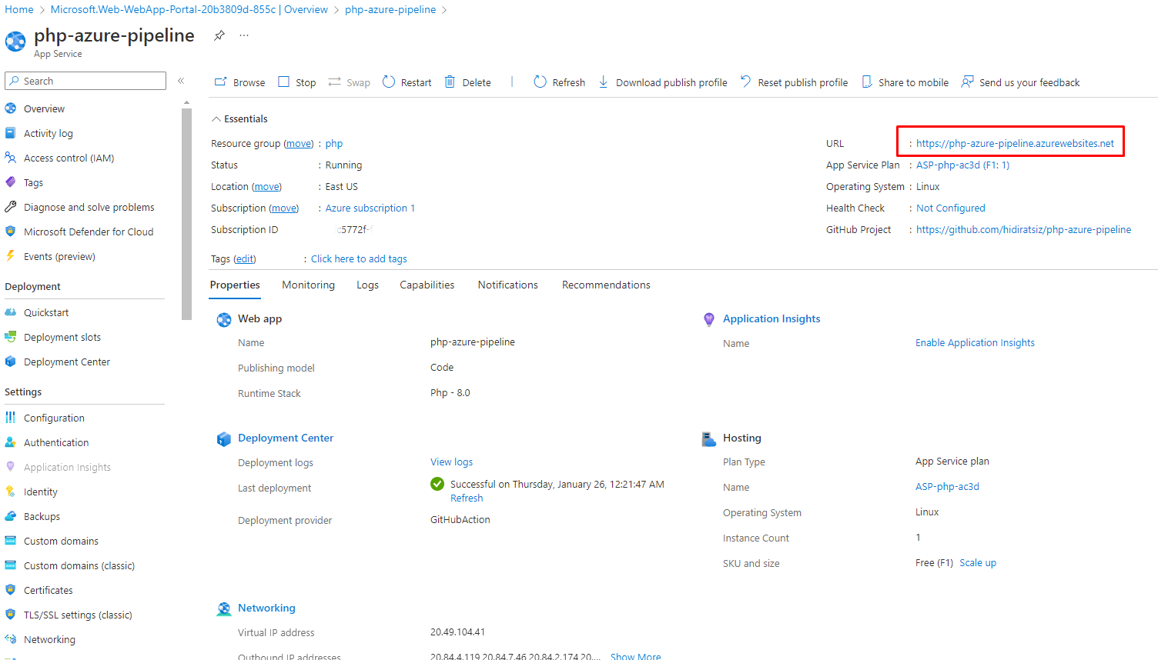1158x660 pixels.
Task: Collapse the sidebar with the double chevron
Action: [x=180, y=81]
